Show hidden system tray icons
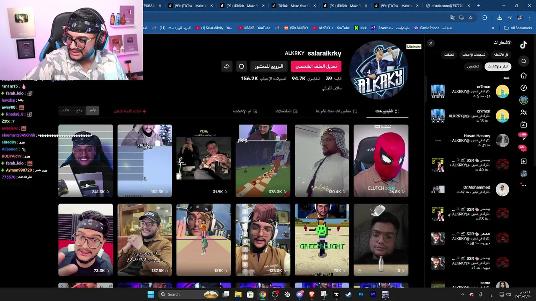536x301 pixels. tap(463, 294)
